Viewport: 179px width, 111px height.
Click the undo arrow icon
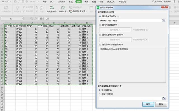[30, 2]
